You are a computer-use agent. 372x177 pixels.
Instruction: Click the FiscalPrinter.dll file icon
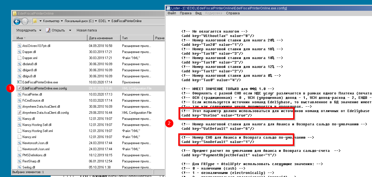pos(19,94)
